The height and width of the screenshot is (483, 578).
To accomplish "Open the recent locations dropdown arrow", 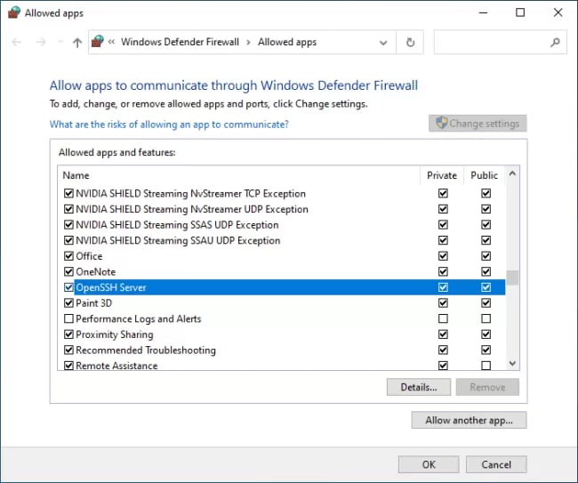I will (60, 42).
